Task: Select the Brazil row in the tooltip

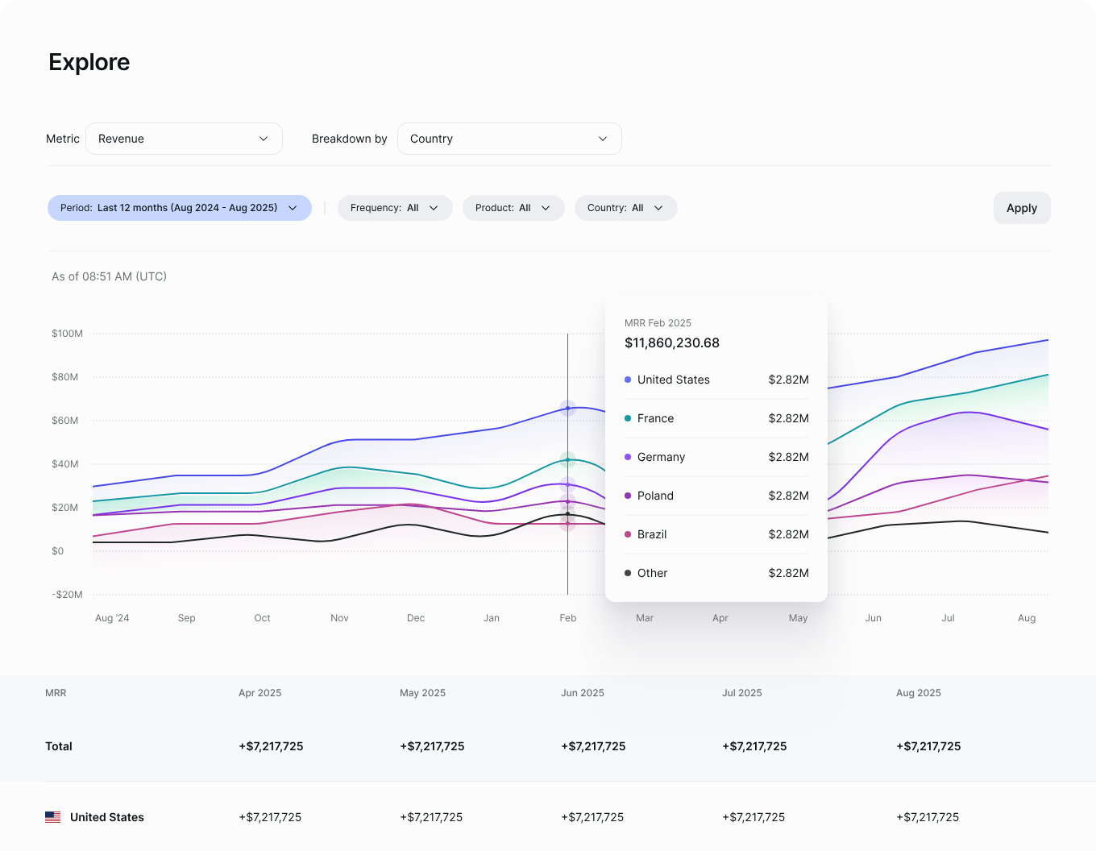Action: 716,534
